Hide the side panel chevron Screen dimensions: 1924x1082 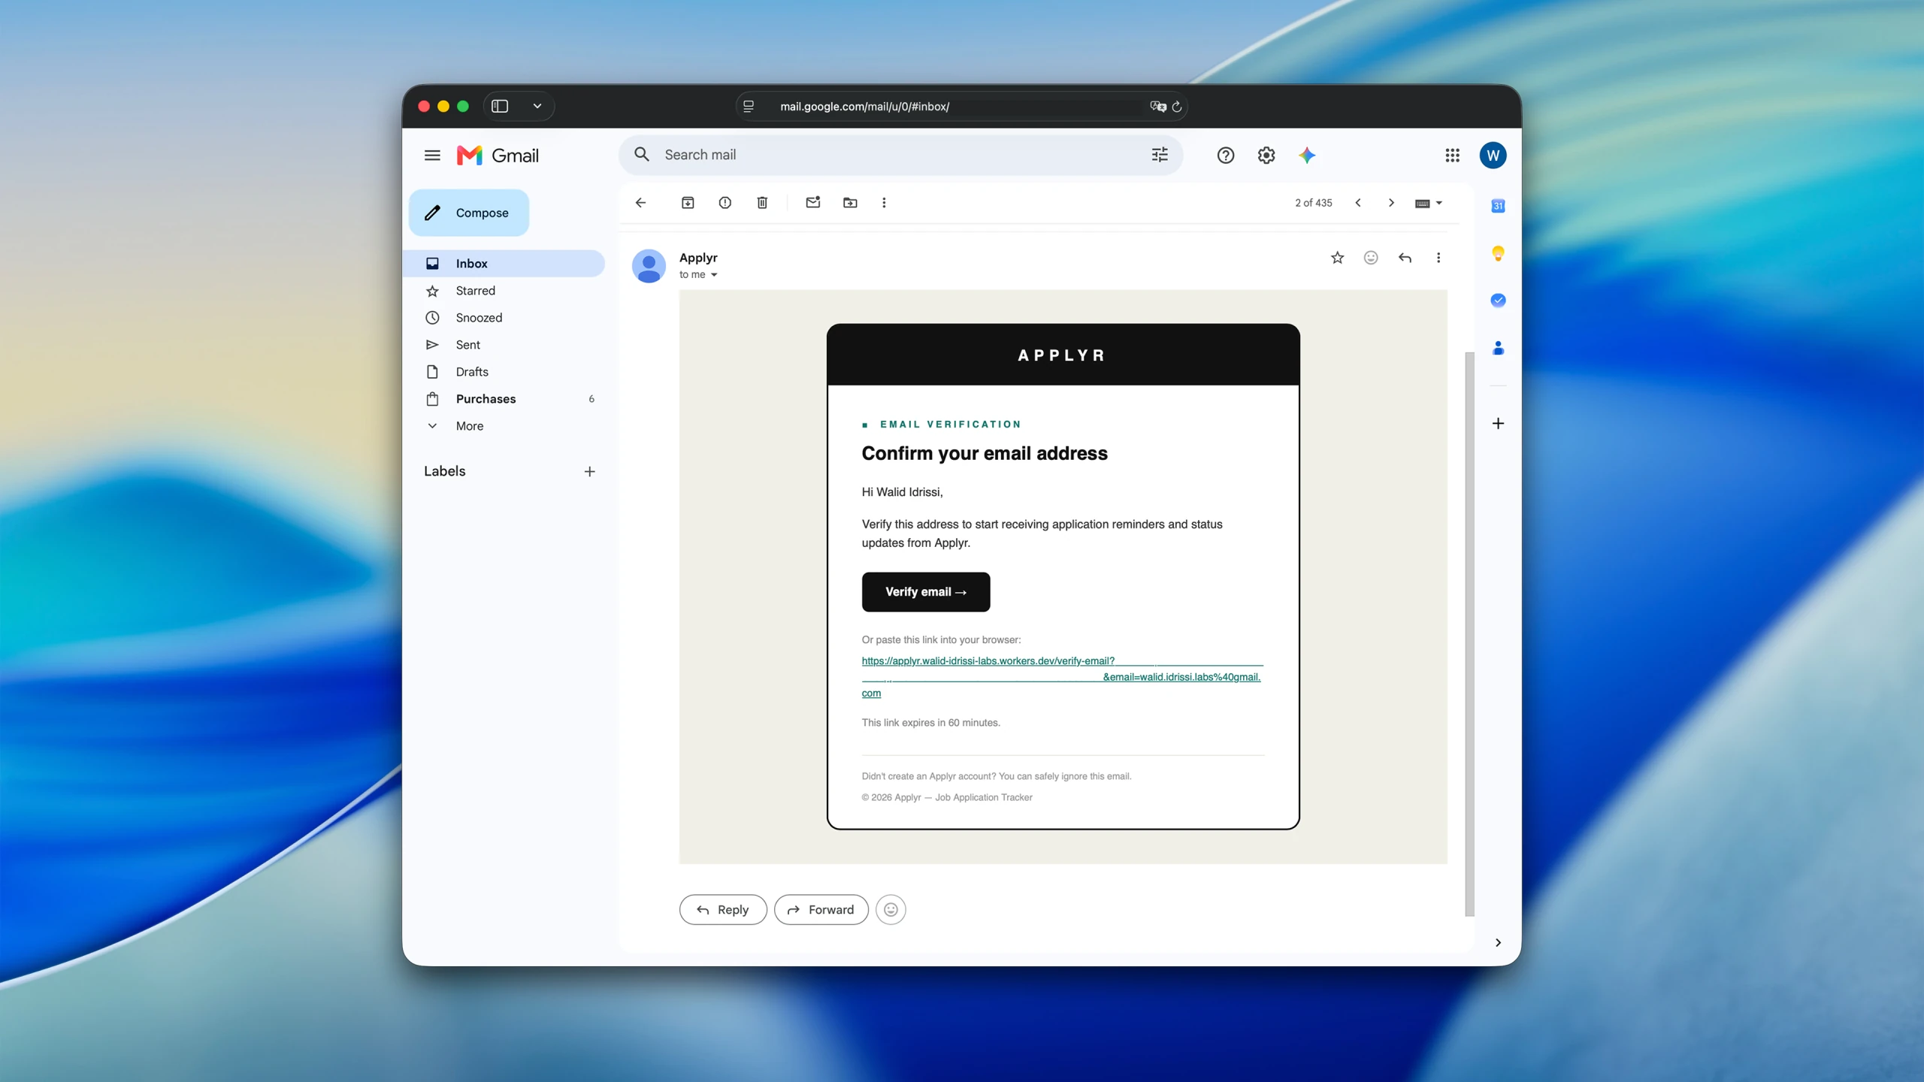click(x=1498, y=942)
